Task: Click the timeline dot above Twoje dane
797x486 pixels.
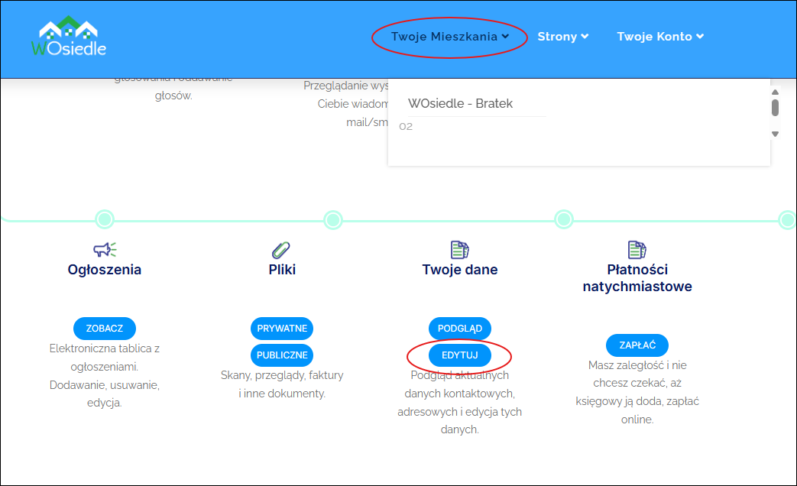Action: click(563, 220)
